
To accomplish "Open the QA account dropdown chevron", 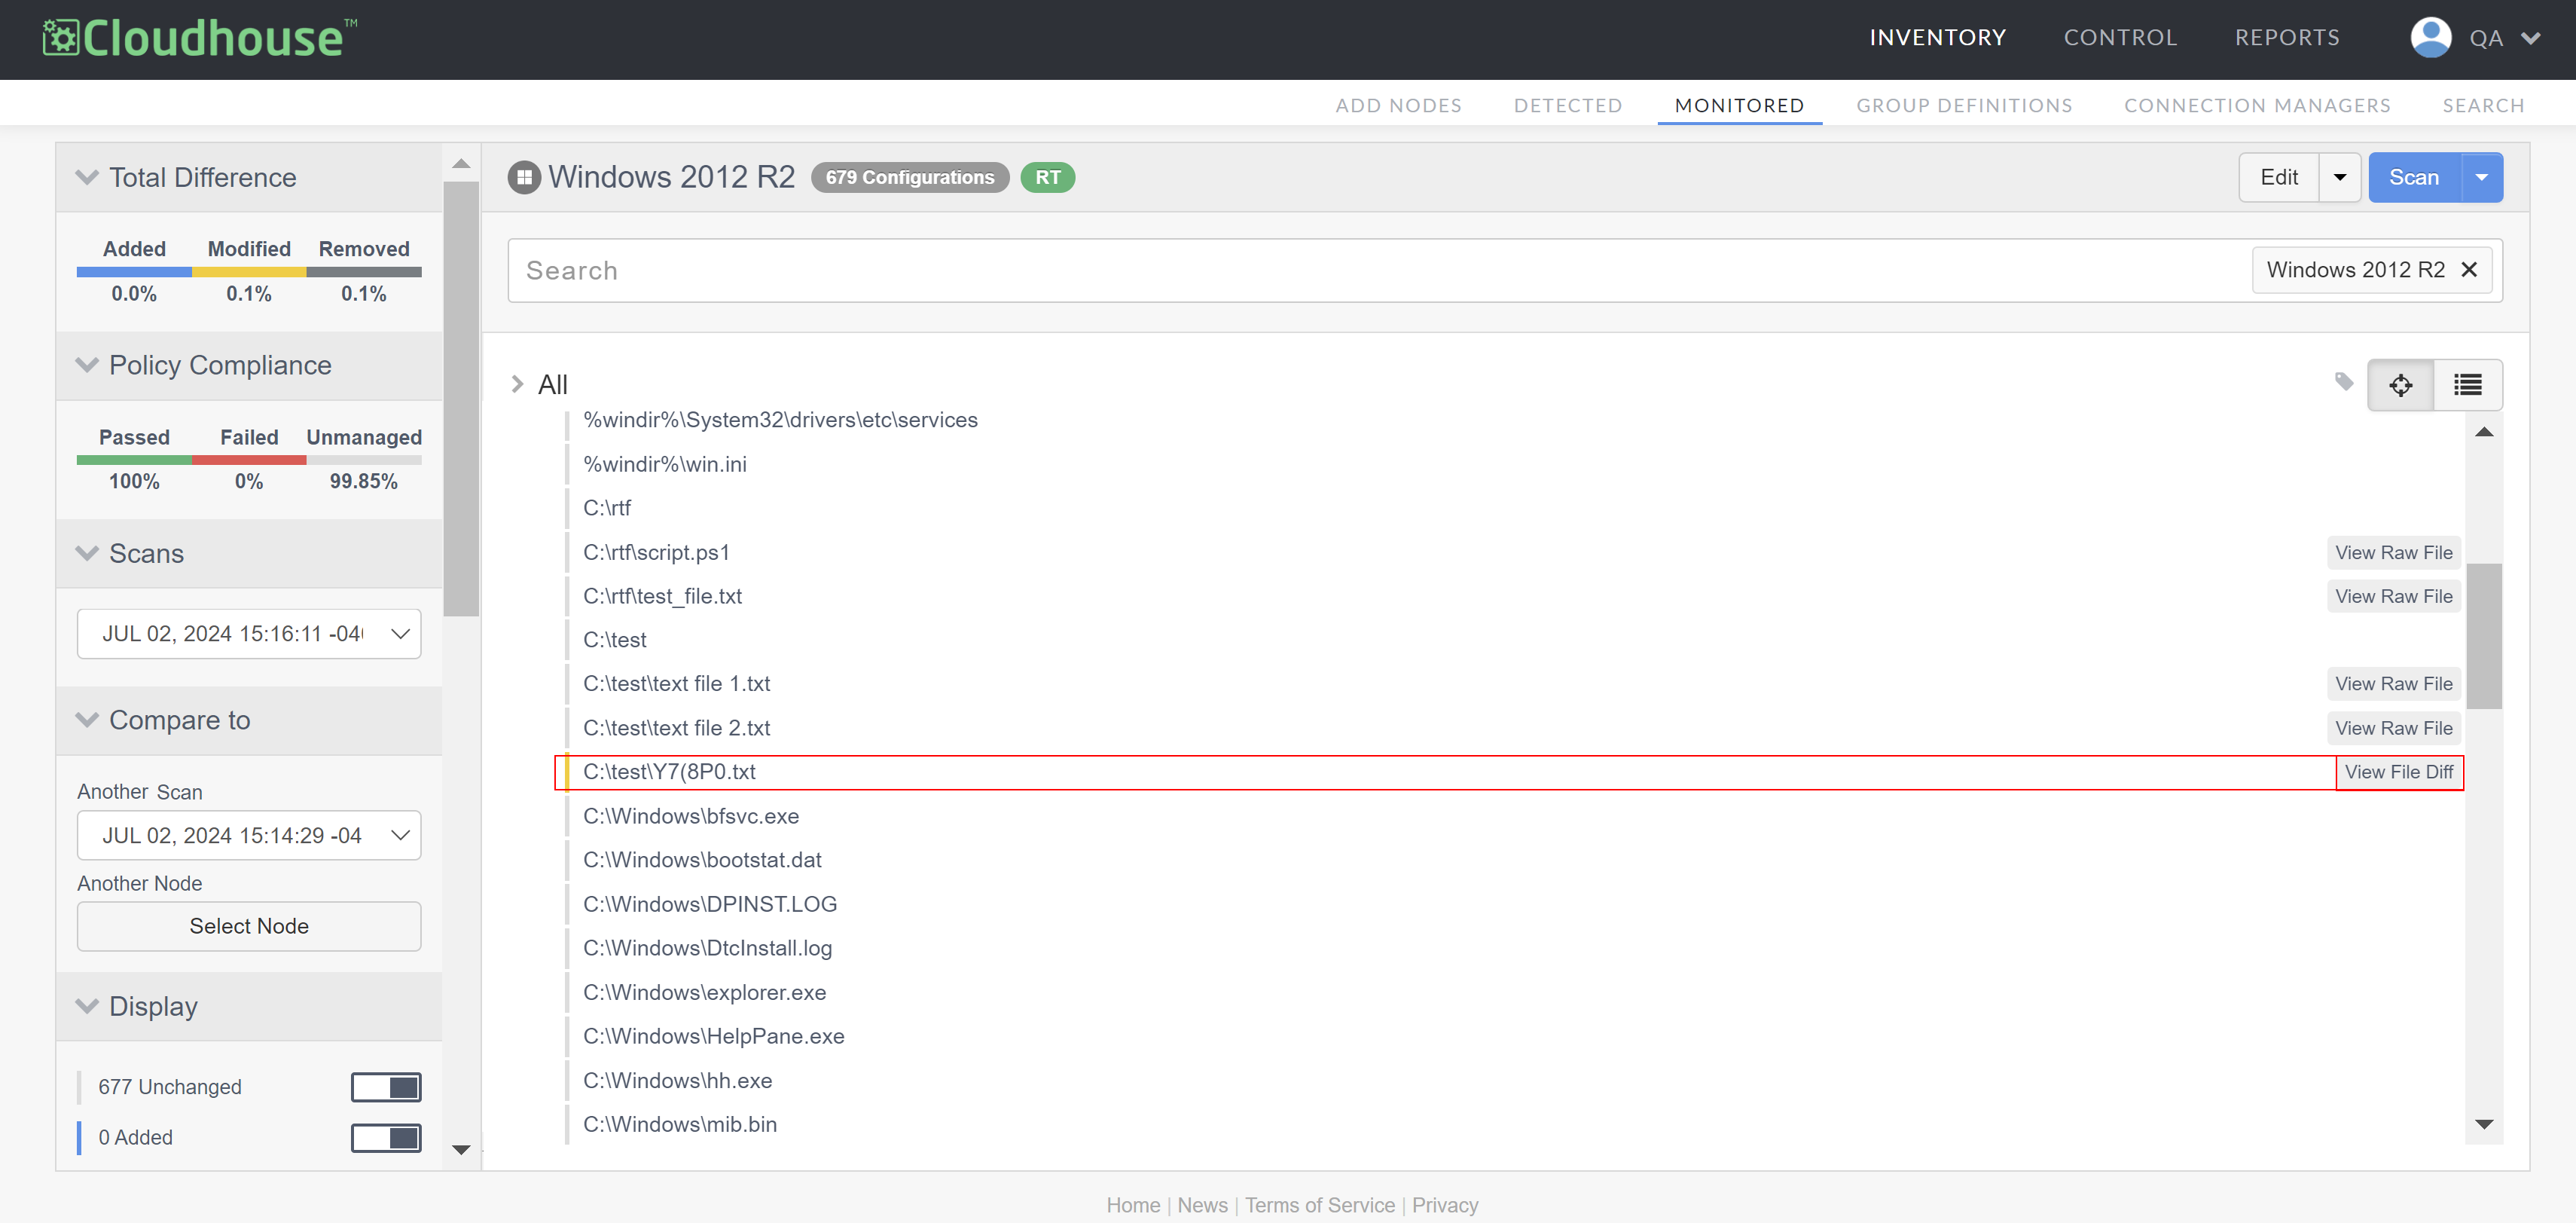I will pyautogui.click(x=2531, y=39).
